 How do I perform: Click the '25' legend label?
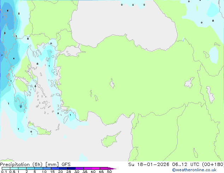tap(69, 172)
